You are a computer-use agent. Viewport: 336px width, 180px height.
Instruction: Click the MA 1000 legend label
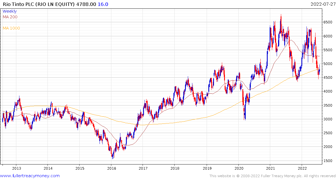(11, 28)
